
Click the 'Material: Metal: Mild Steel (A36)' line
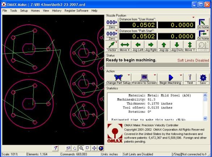[160, 96]
